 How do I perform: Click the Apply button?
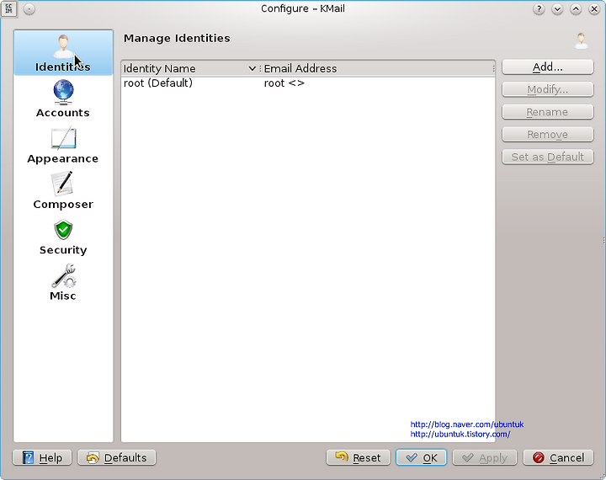[485, 457]
